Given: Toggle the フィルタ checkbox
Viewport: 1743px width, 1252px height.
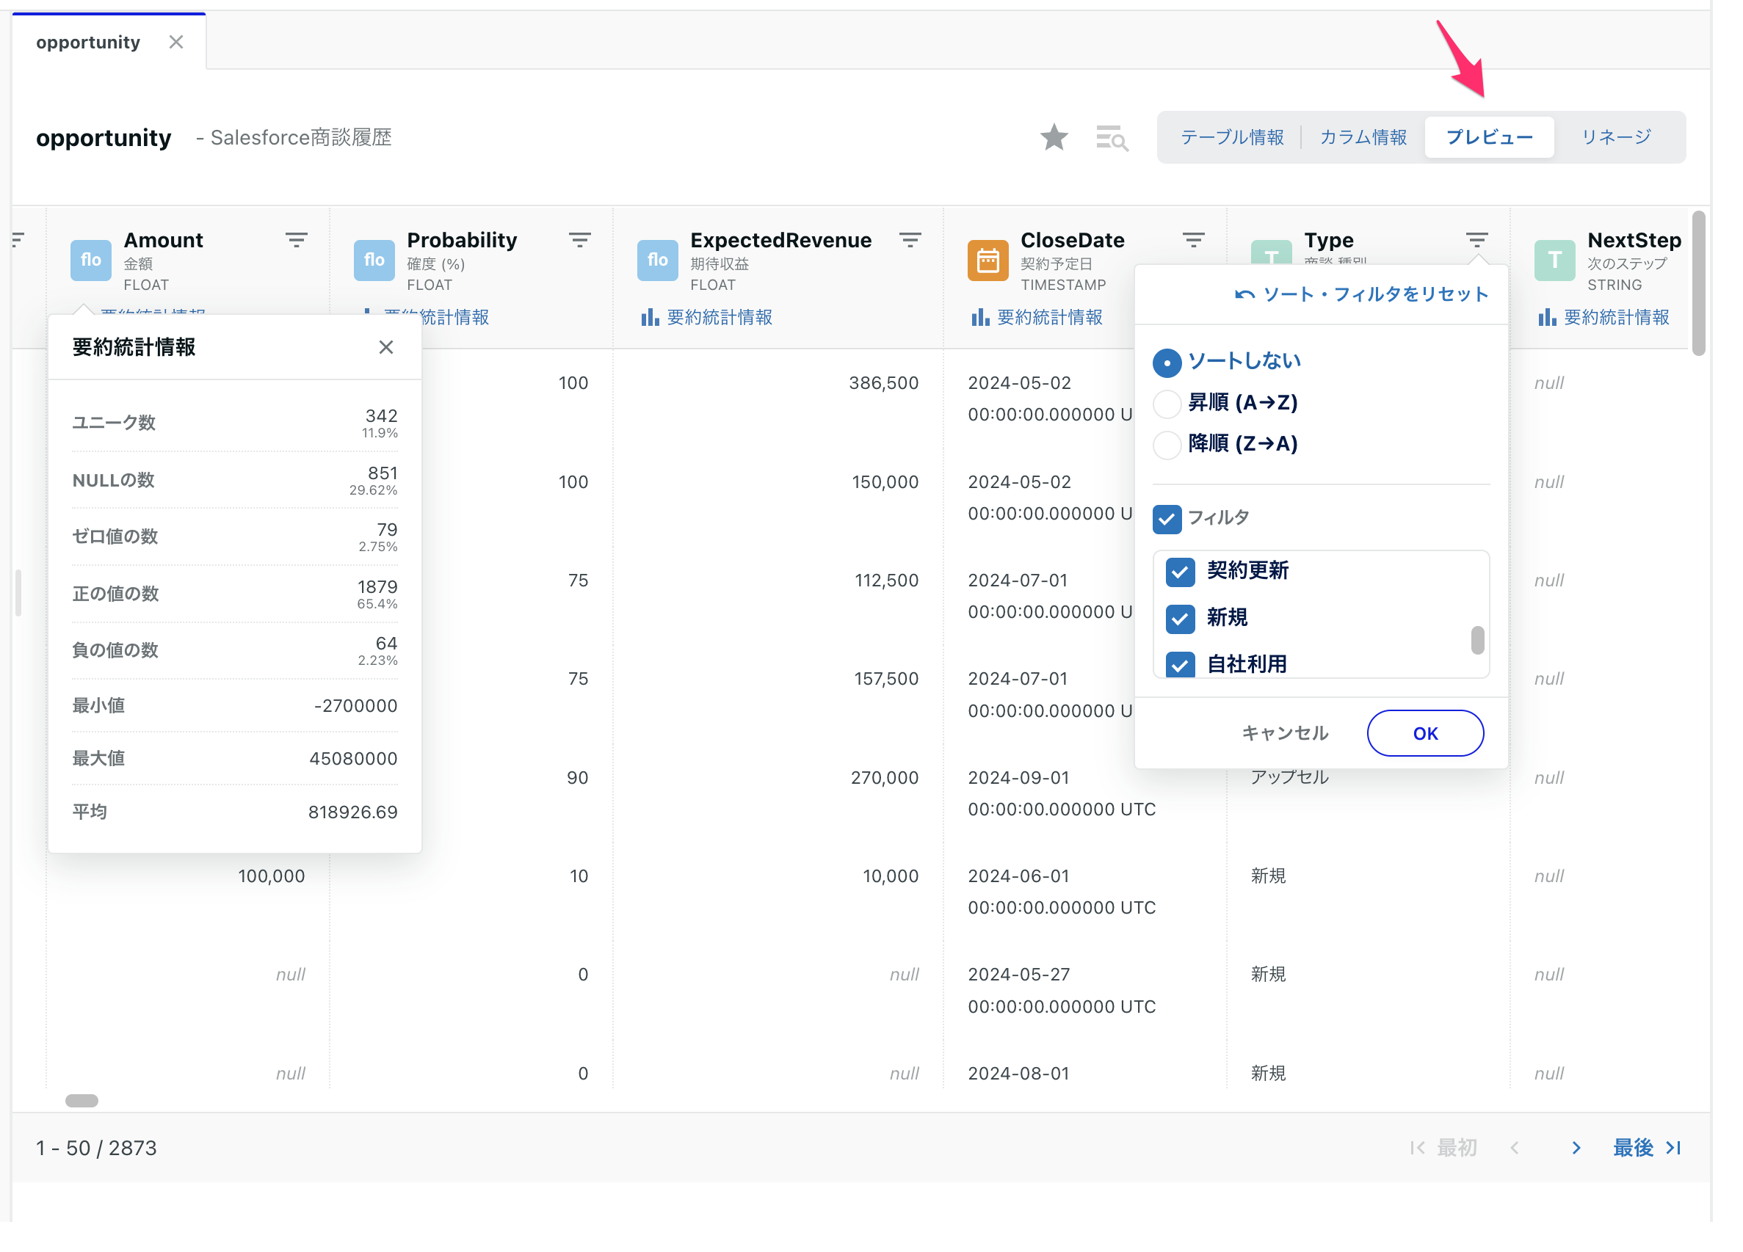Looking at the screenshot, I should click(1167, 518).
